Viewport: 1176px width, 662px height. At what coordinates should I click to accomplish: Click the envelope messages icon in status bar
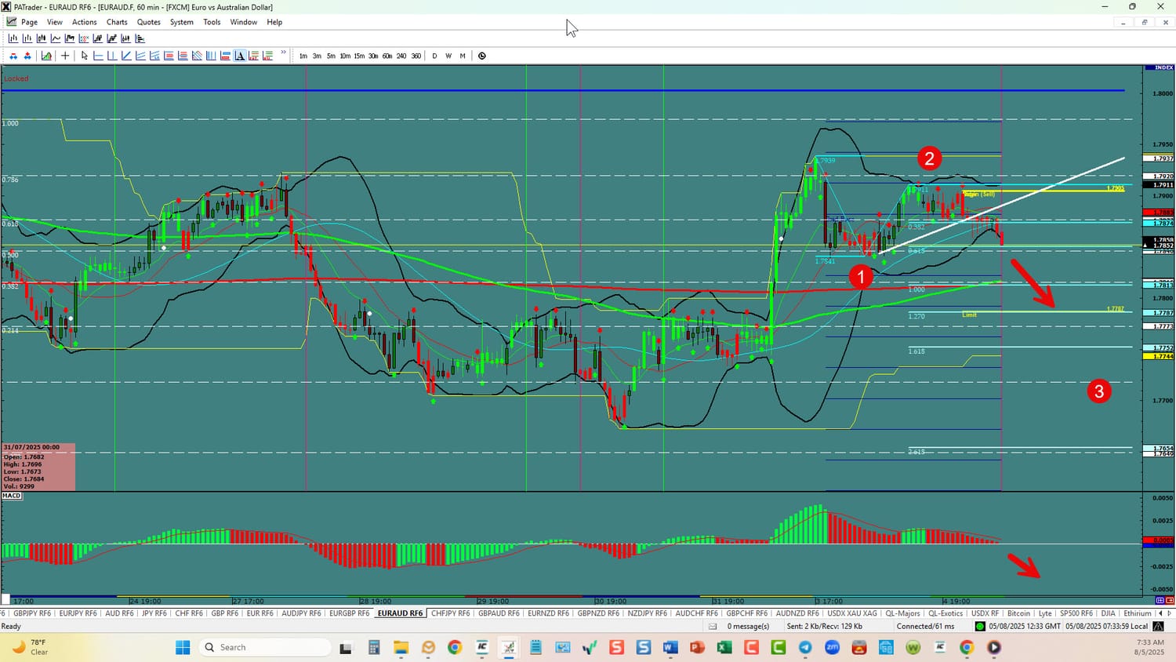[x=713, y=626]
